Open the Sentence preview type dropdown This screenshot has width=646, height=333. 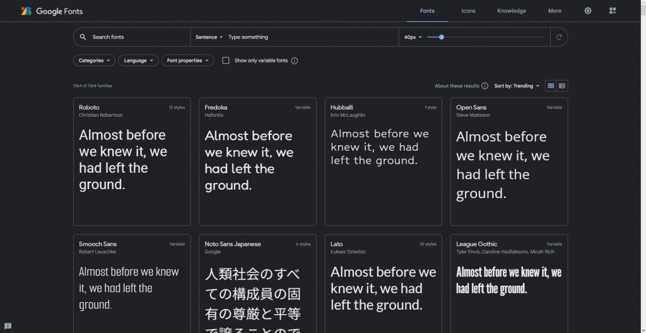(x=209, y=37)
